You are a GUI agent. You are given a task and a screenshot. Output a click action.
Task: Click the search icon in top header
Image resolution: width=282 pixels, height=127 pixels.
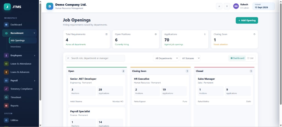[x=219, y=6]
